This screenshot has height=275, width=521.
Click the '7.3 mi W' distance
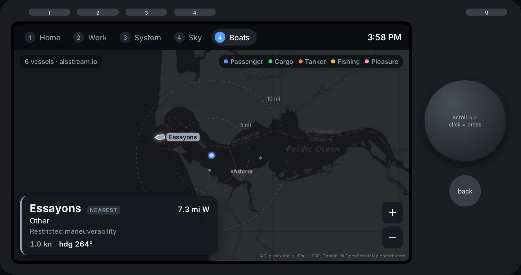(x=194, y=209)
